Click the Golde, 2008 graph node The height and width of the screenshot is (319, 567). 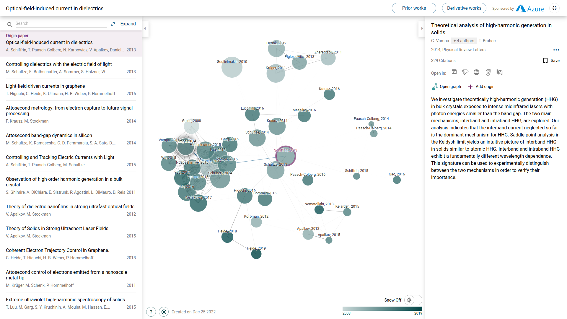[191, 126]
